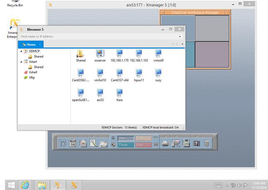
Task: Click the Exit button beside workspace Four
Action: click(156, 145)
